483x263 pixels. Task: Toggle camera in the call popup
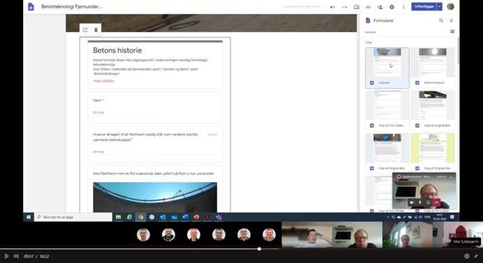412,202
